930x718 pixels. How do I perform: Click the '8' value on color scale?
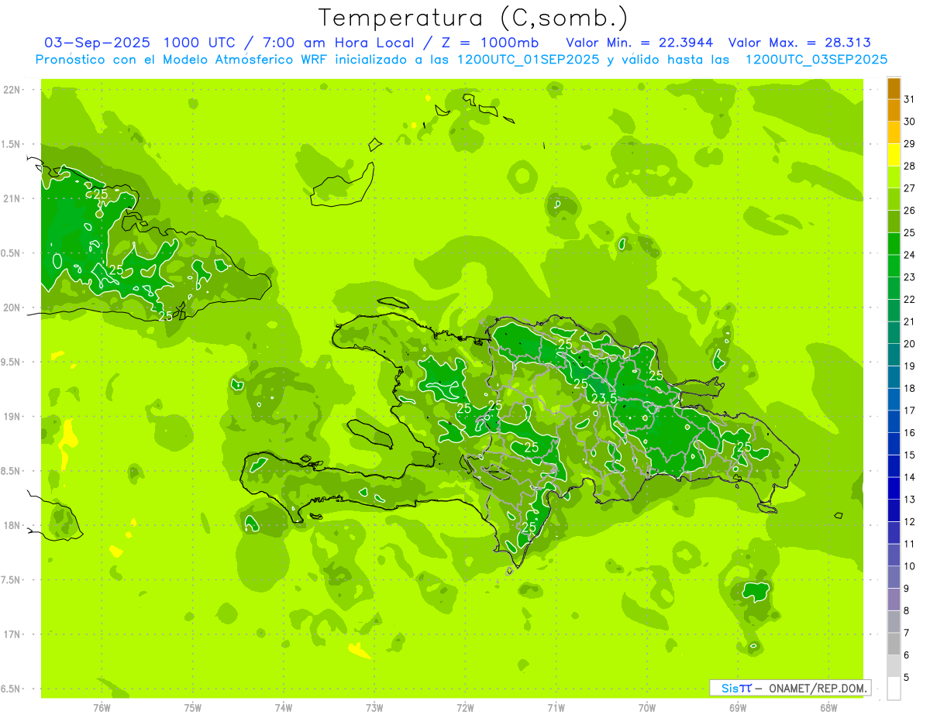pos(907,610)
